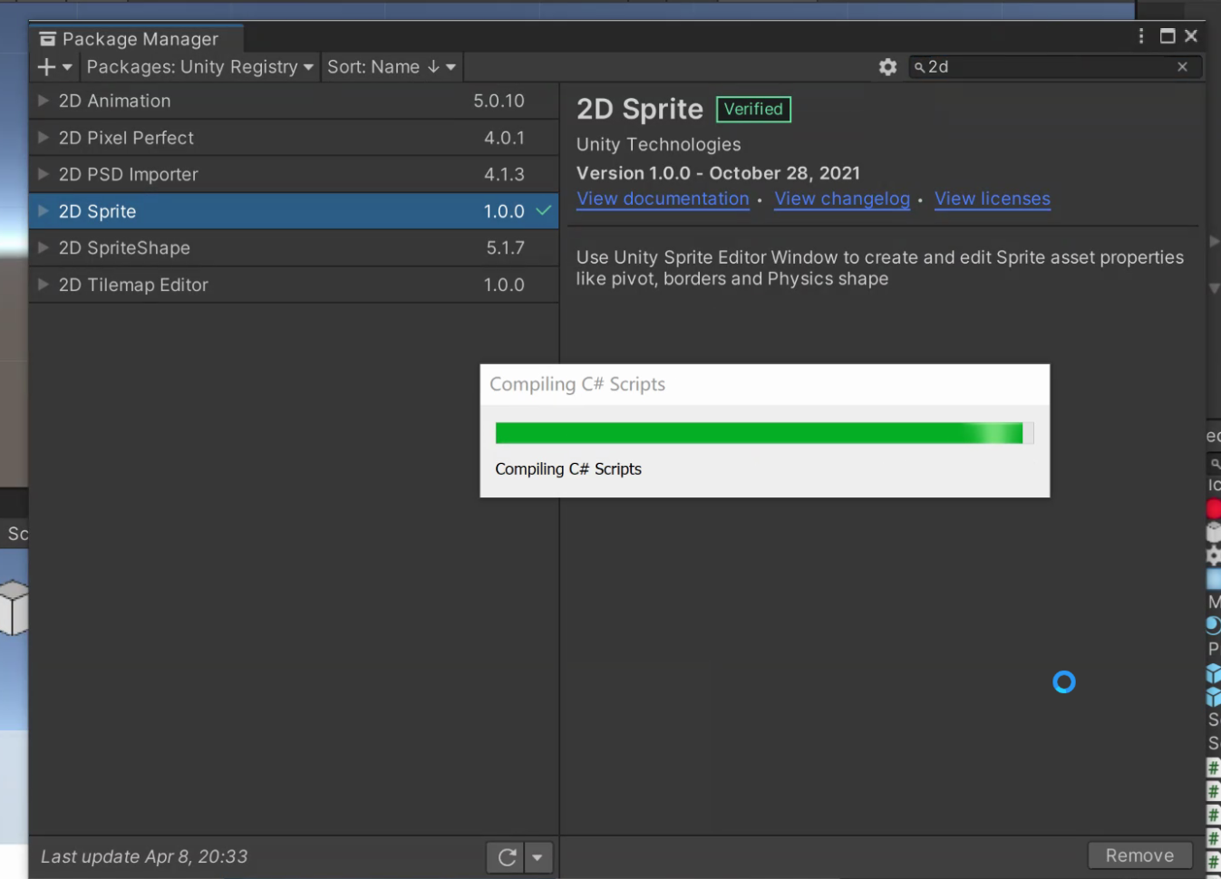Screen dimensions: 1221x879
Task: Select the 2D Sprite package name in list
Action: [97, 211]
